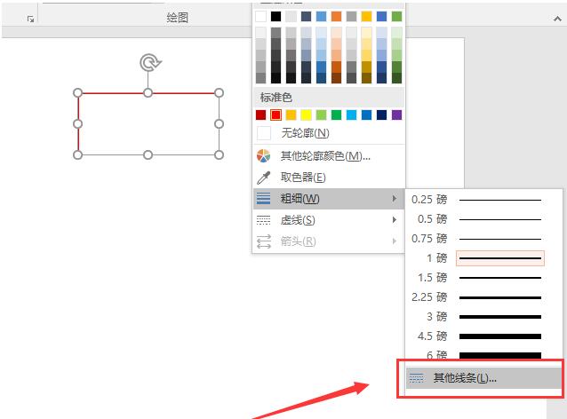Click the eyedropper icon
This screenshot has height=419, width=567.
pos(264,178)
